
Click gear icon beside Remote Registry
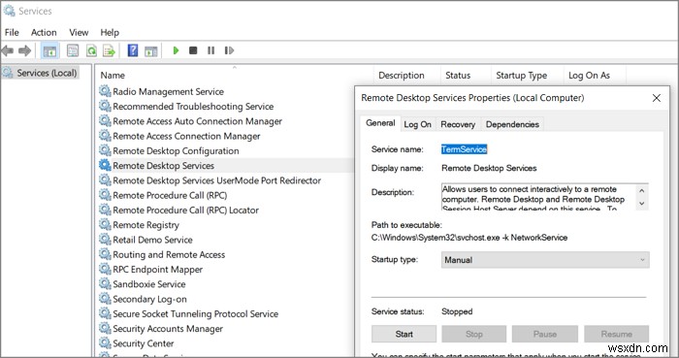pos(105,224)
